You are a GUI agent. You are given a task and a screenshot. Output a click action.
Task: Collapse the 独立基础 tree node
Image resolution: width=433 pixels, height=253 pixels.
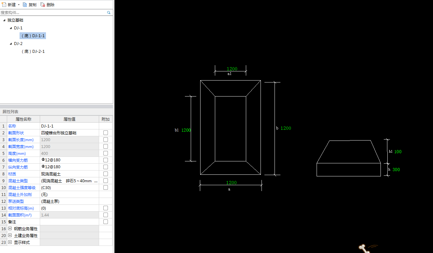pos(4,20)
